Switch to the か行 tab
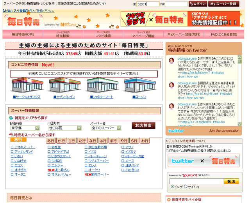The height and width of the screenshot is (203, 250). point(61,141)
